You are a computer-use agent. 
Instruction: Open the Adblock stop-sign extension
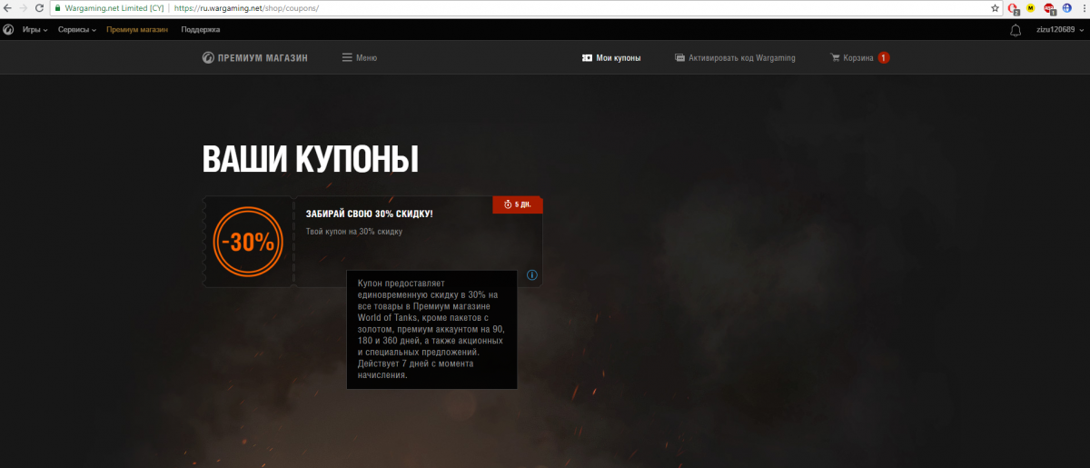click(x=1050, y=8)
